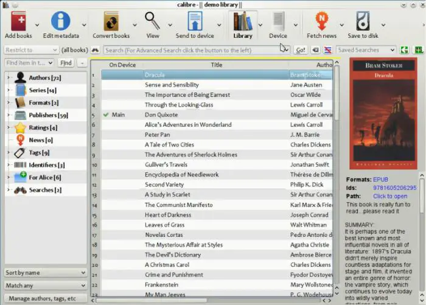This screenshot has height=305, width=426.
Task: Select Crime and Punishment title
Action: (174, 275)
